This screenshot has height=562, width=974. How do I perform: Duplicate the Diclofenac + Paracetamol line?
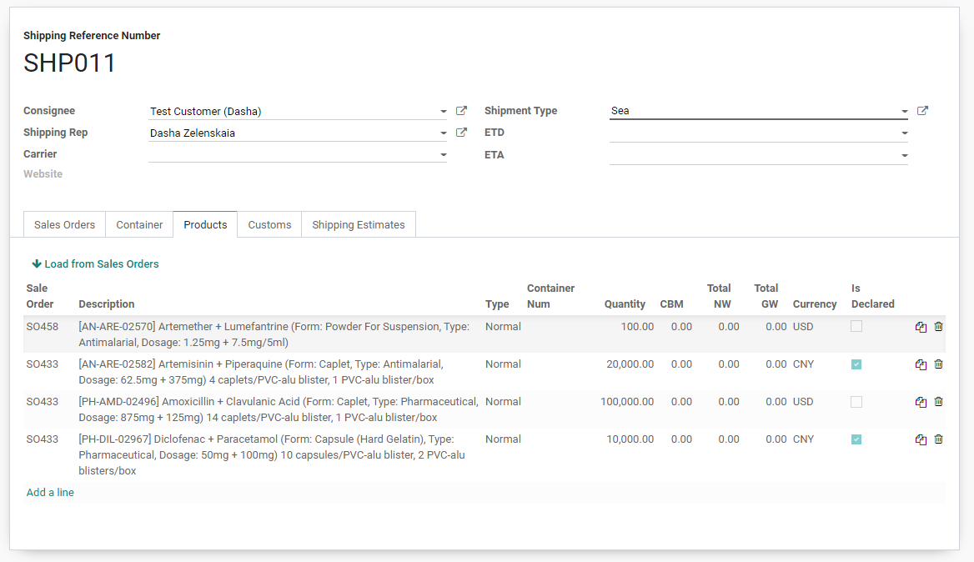(x=921, y=439)
